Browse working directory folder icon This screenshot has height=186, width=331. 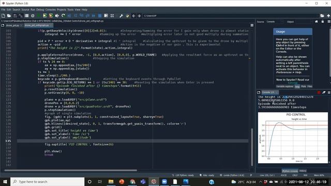[x=322, y=16]
